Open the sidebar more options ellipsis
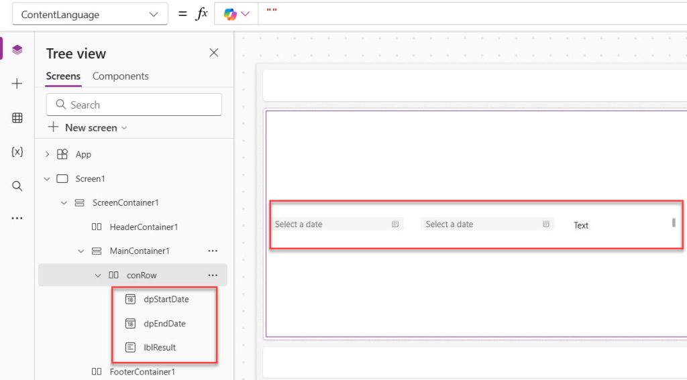This screenshot has width=687, height=380. [x=17, y=218]
